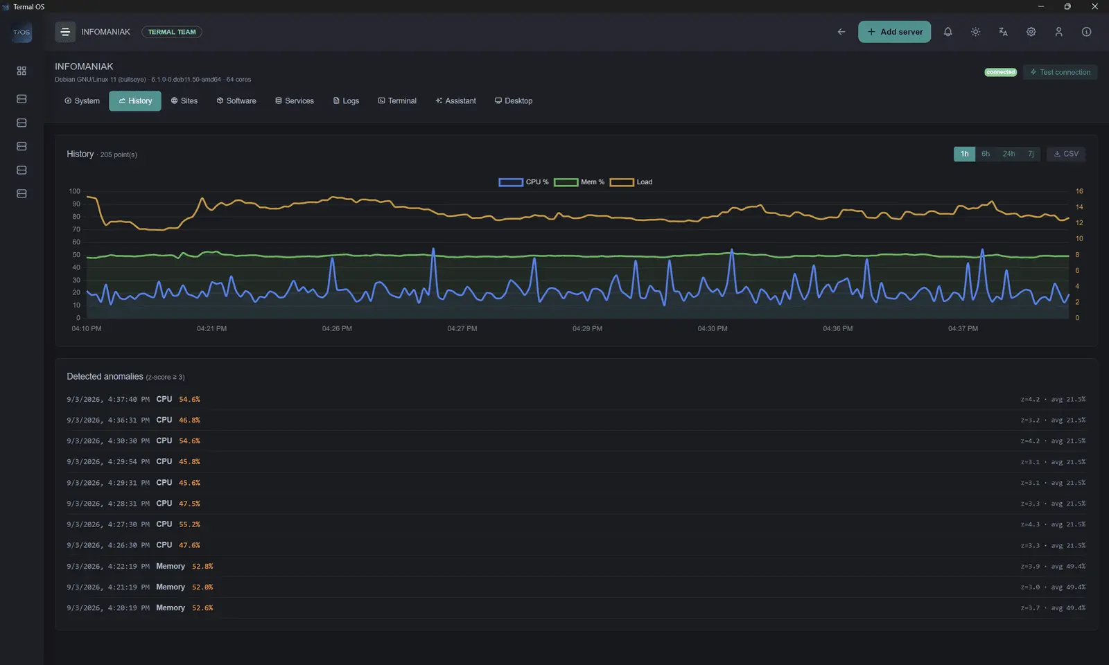
Task: Select the 24h time range
Action: click(x=1008, y=154)
